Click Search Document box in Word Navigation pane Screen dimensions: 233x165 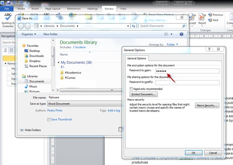[8, 42]
